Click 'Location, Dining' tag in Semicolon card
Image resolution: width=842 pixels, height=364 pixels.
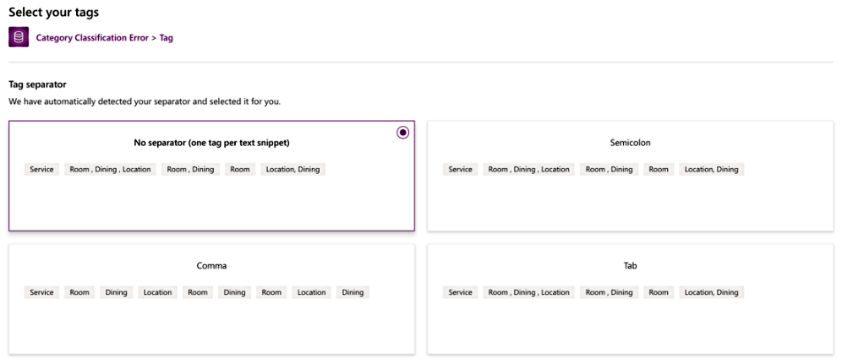[712, 170]
